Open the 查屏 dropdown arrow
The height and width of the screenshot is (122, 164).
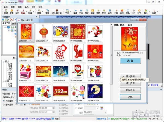point(42,12)
